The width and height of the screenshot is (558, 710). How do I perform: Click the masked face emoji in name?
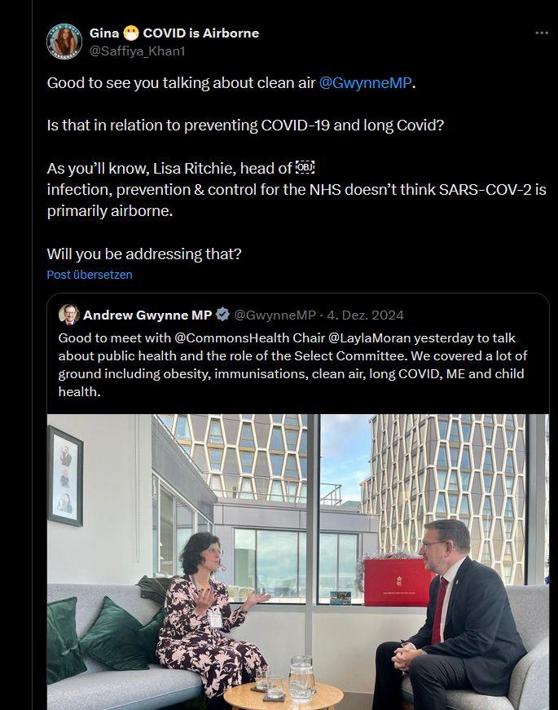(131, 33)
